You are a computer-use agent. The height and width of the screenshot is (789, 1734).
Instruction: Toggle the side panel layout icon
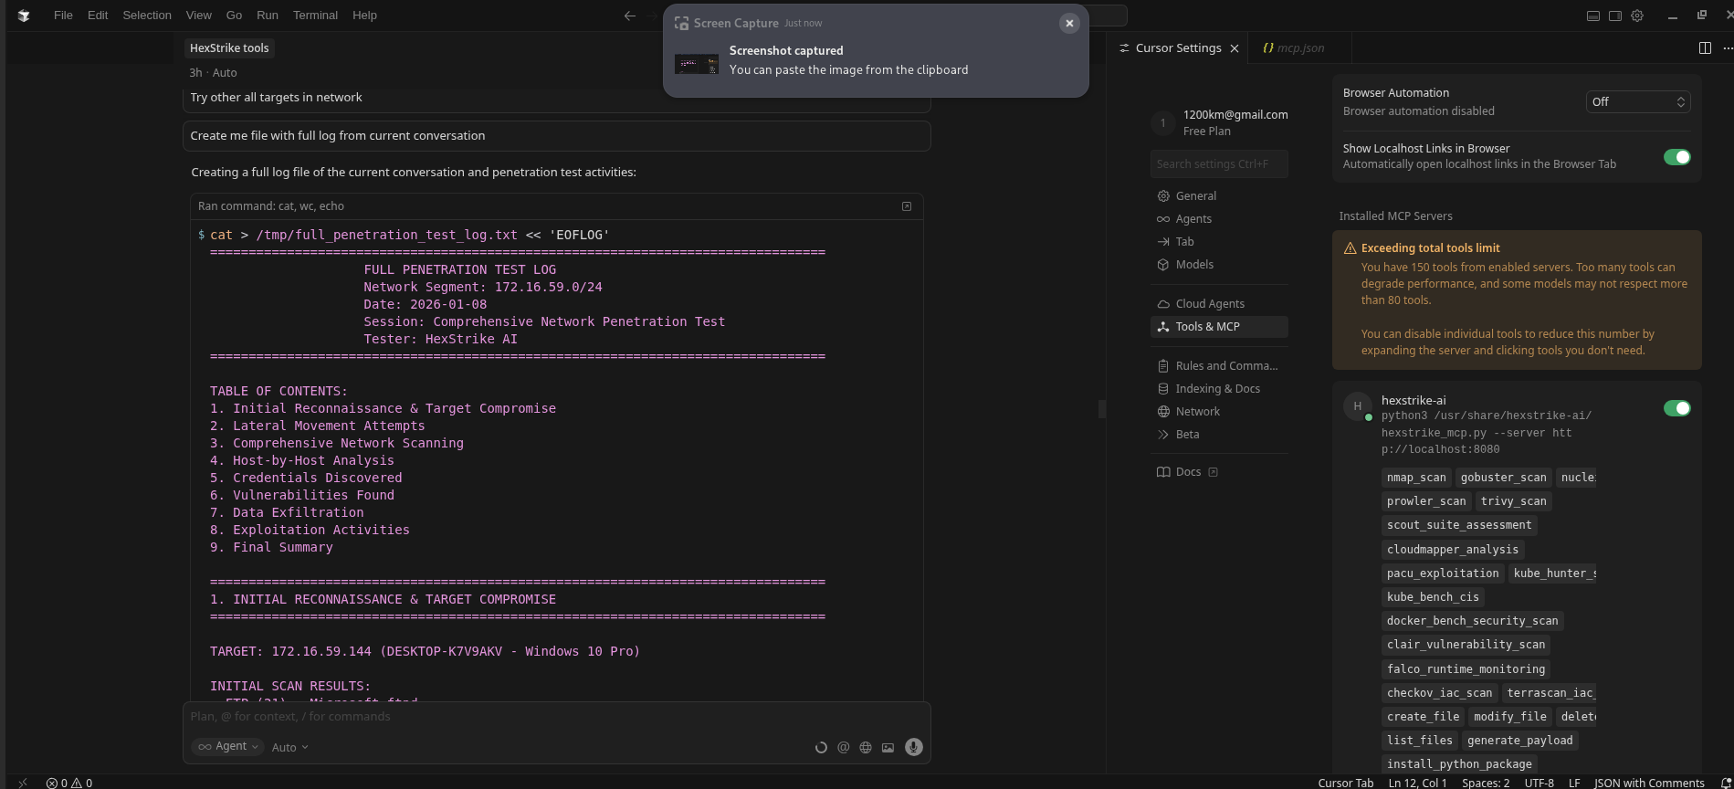tap(1614, 16)
